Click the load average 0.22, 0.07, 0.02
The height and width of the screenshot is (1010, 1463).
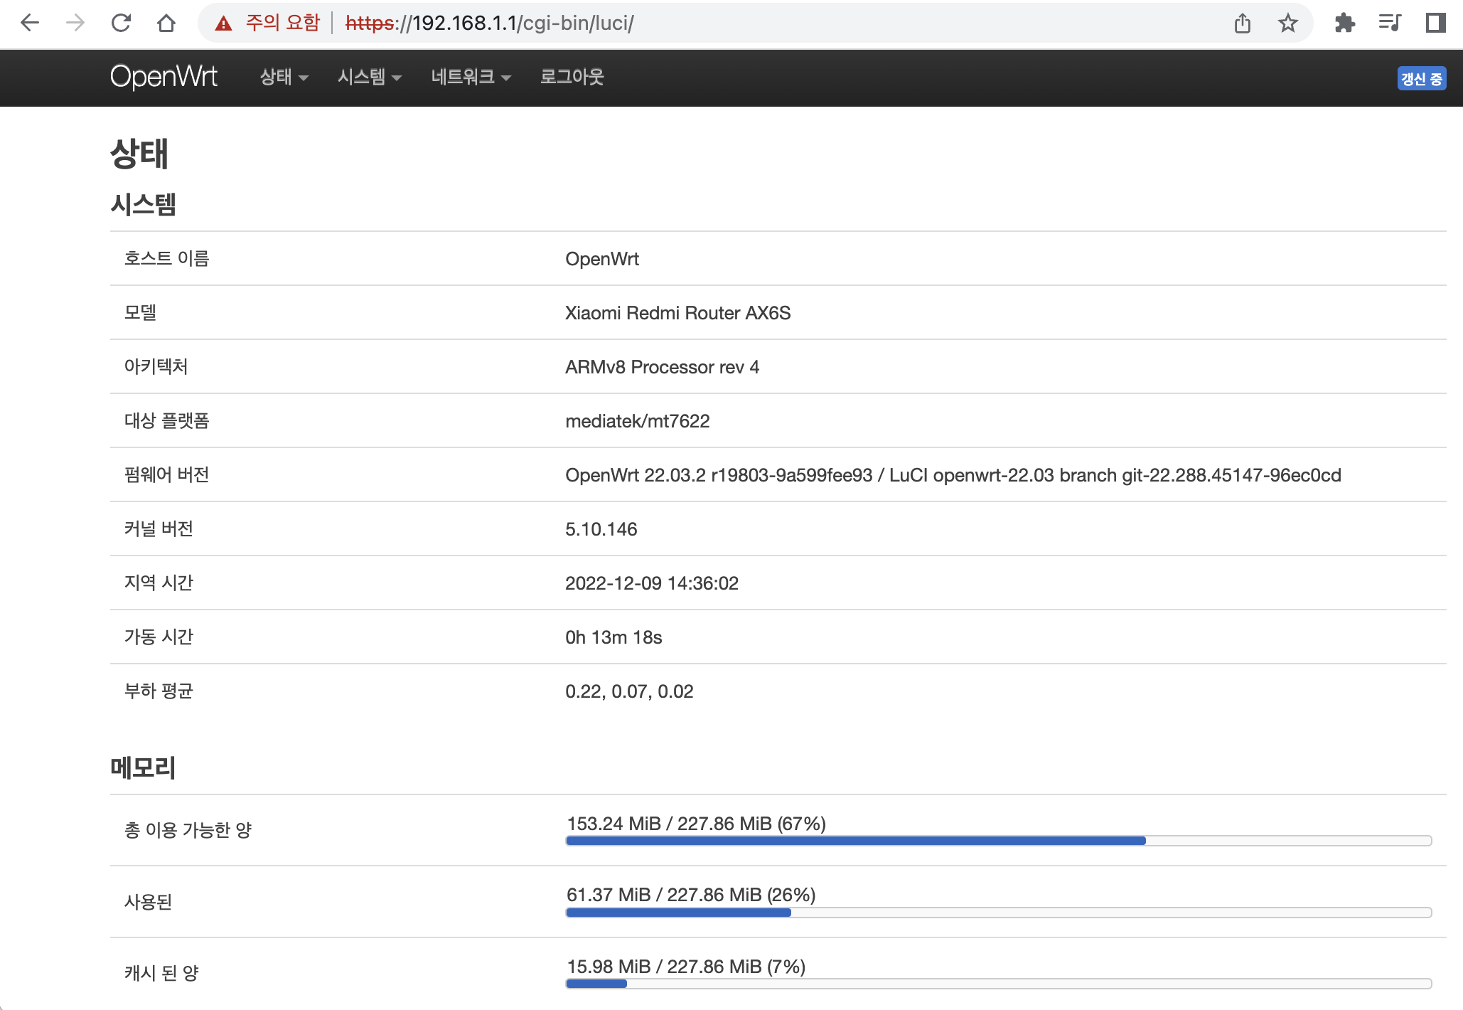[x=629, y=691]
